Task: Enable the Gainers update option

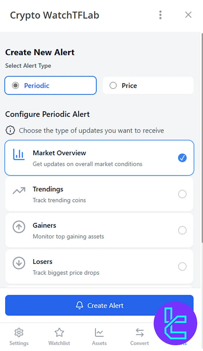Action: pyautogui.click(x=182, y=230)
